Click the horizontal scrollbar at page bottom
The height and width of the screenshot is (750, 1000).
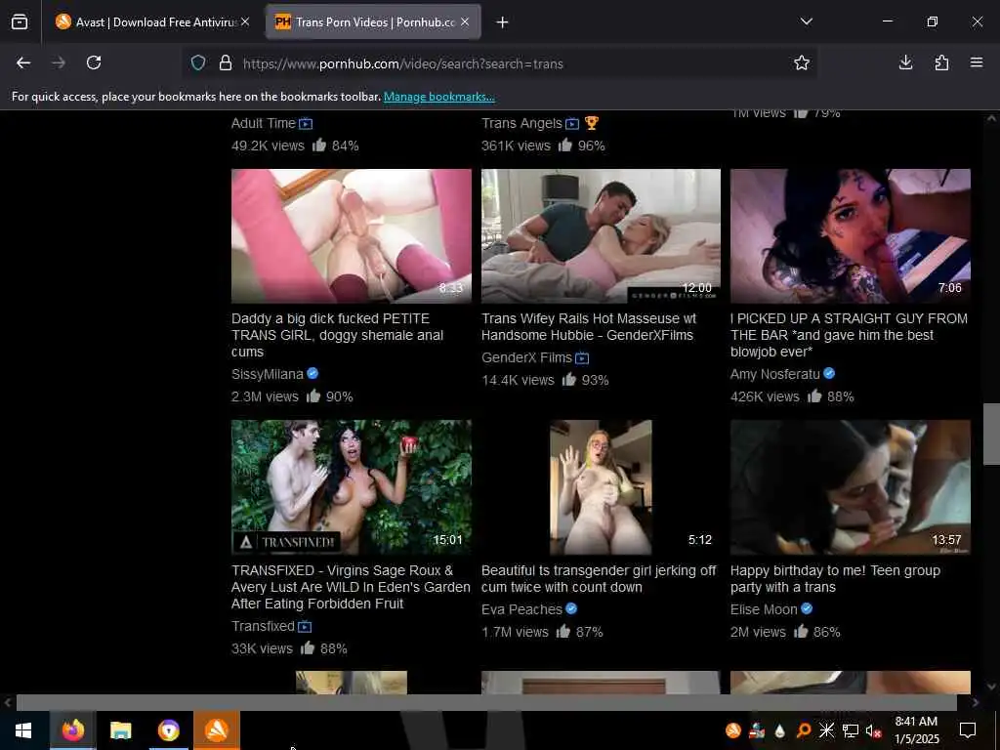[486, 703]
